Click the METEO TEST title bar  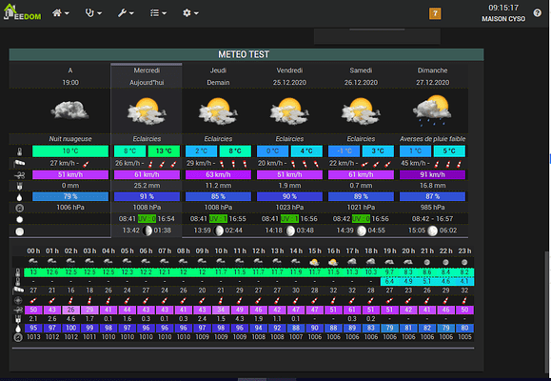246,54
